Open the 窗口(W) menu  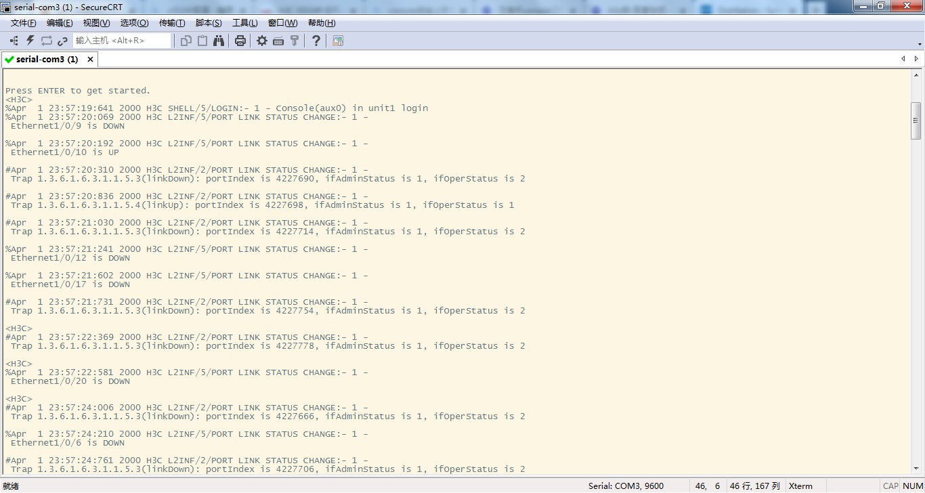tap(282, 23)
